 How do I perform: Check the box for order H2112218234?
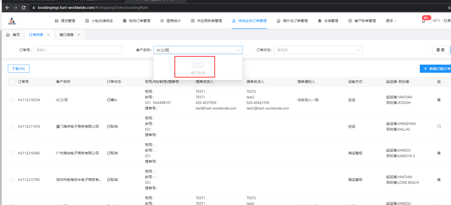click(12, 100)
